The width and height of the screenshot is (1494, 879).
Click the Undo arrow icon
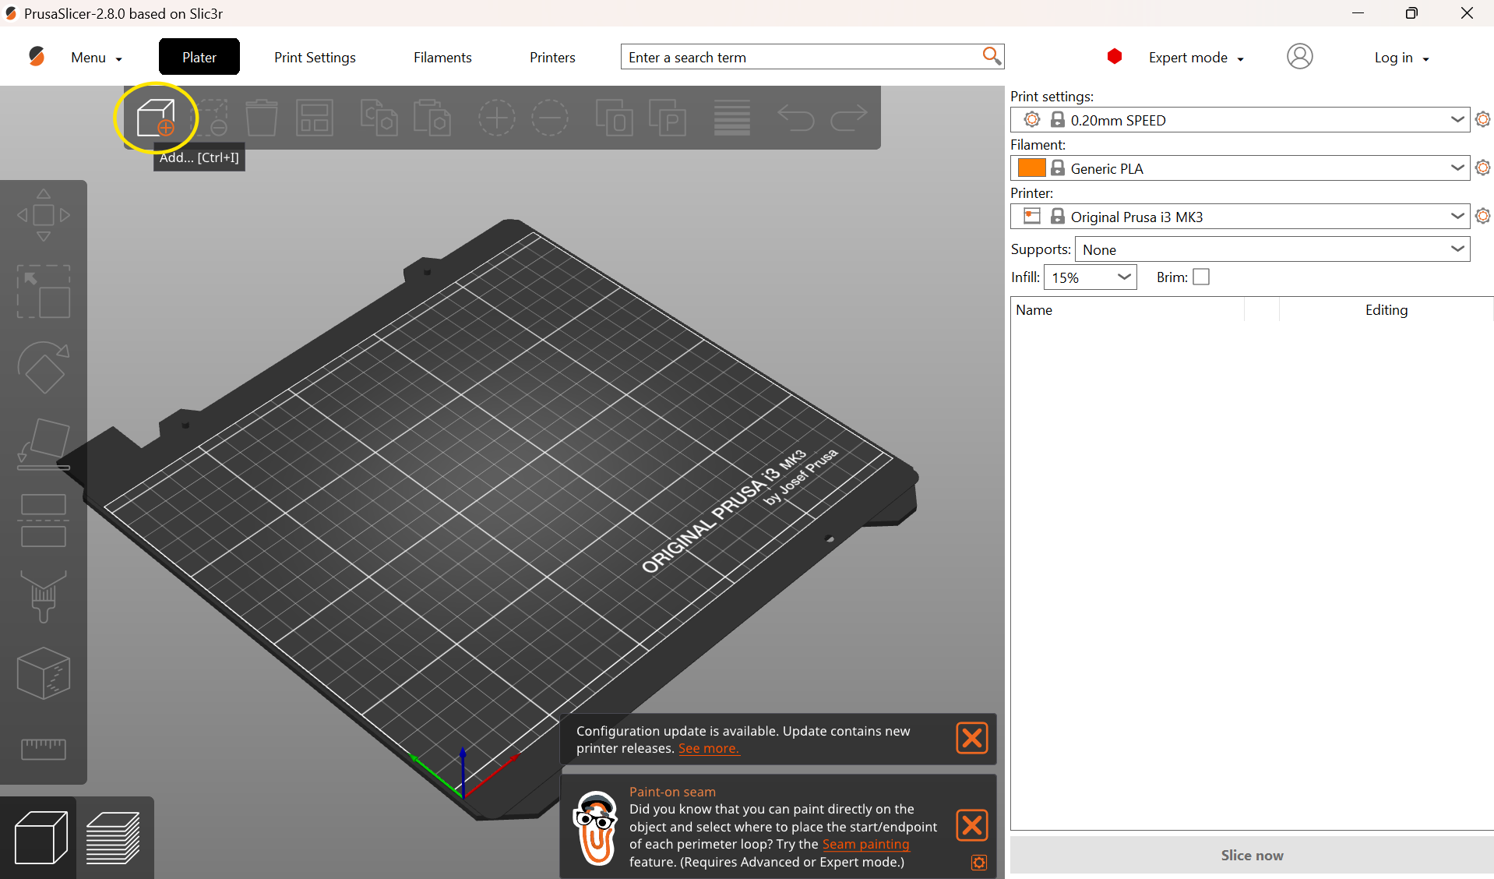(796, 118)
